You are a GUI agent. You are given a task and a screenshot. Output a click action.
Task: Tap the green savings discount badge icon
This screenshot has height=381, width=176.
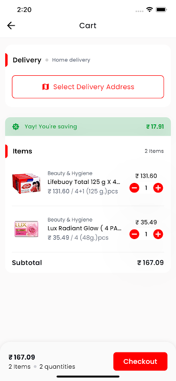pyautogui.click(x=16, y=127)
